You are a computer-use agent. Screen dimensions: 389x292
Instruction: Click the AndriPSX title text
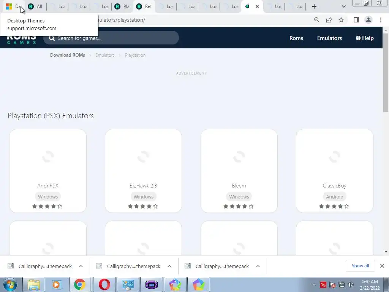pos(48,186)
